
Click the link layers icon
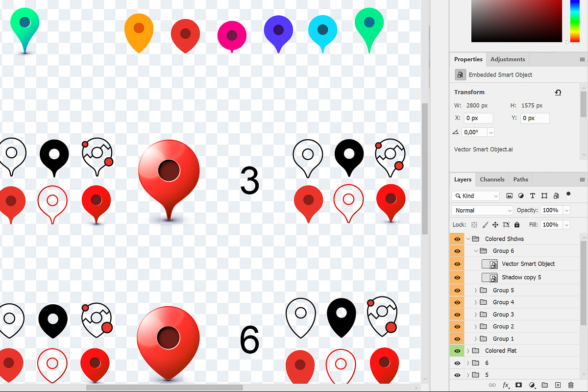(x=492, y=385)
